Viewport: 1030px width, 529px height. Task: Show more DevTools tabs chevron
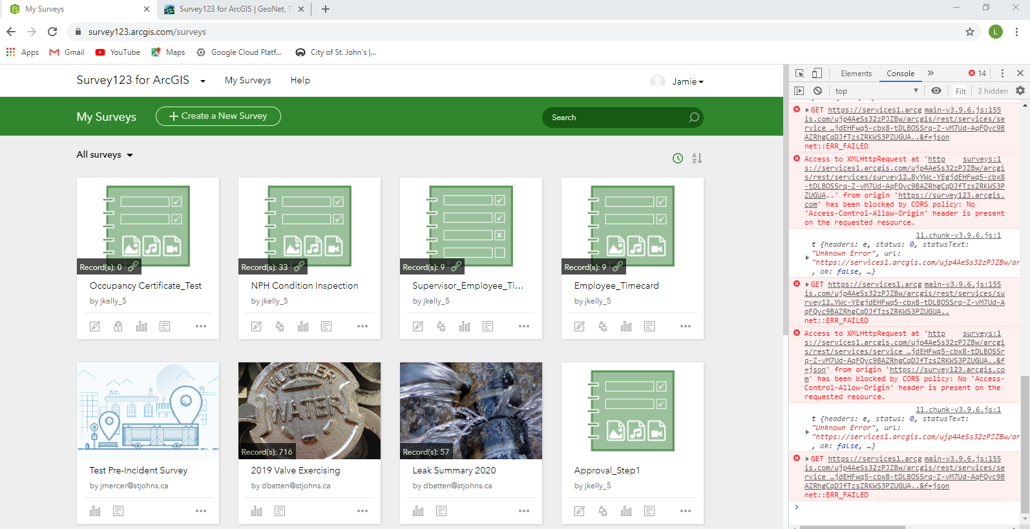point(930,74)
